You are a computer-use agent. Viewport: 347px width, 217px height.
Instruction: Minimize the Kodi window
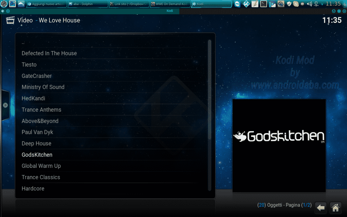334,11
